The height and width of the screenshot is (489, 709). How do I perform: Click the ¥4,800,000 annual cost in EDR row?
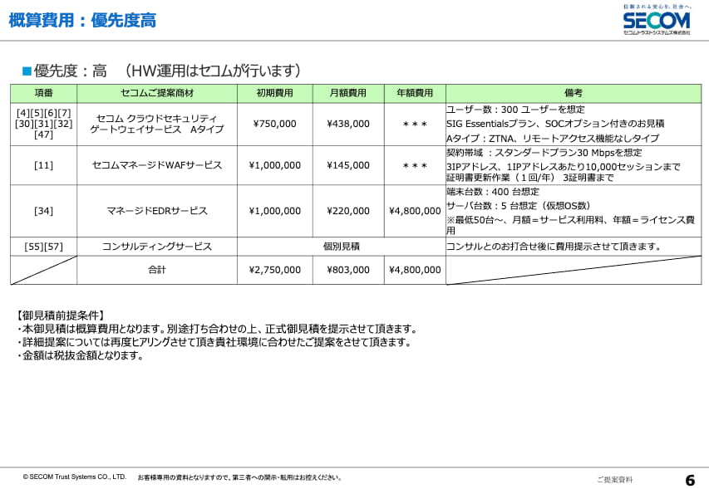tap(415, 211)
